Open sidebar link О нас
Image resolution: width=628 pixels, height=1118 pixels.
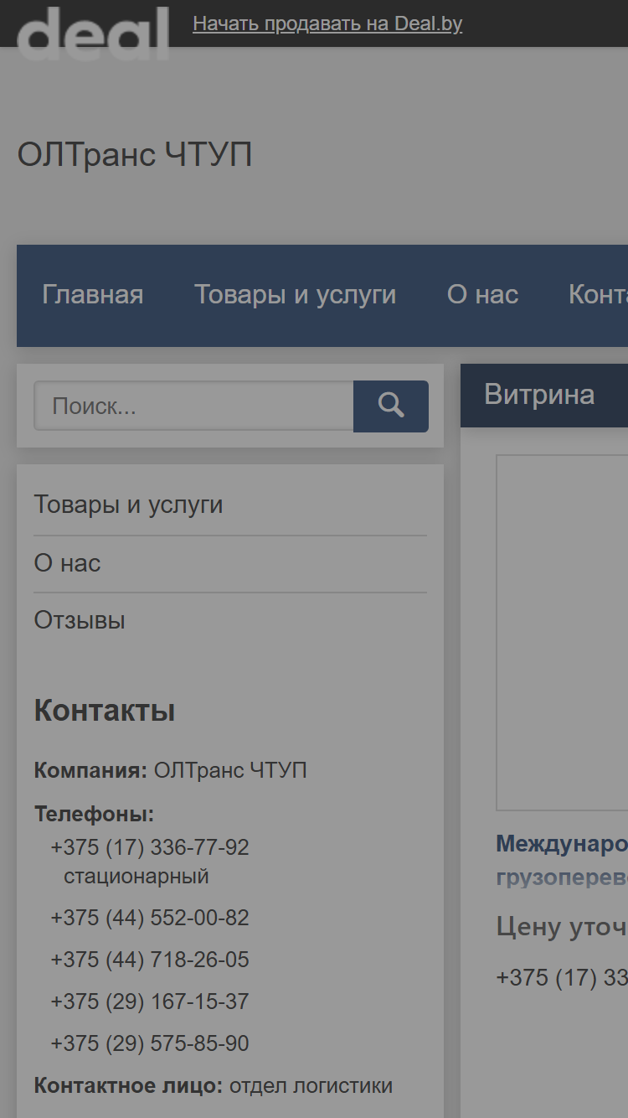(x=67, y=563)
